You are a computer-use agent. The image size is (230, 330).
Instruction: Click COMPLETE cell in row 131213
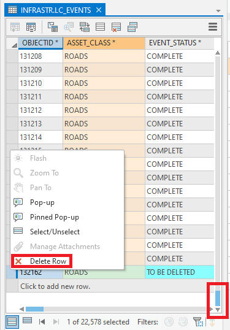click(180, 124)
